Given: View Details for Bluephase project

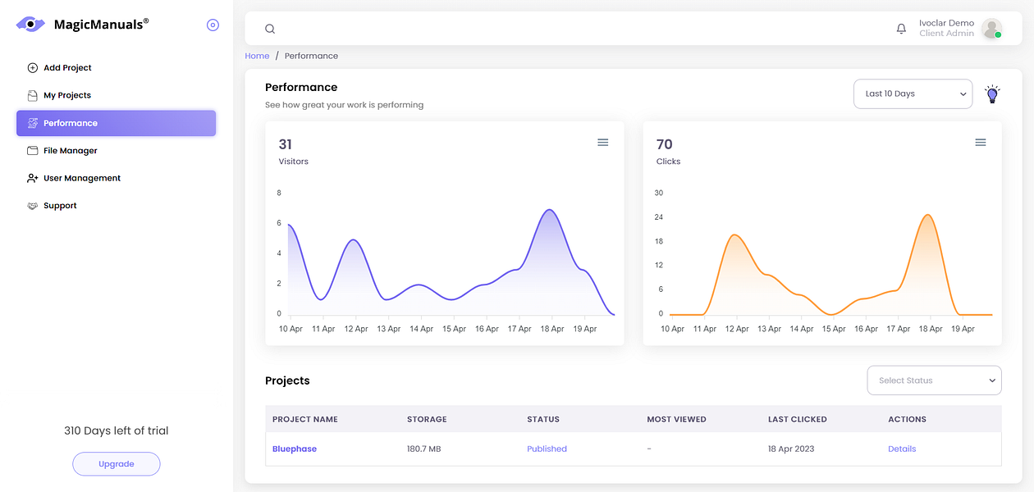Looking at the screenshot, I should (902, 449).
